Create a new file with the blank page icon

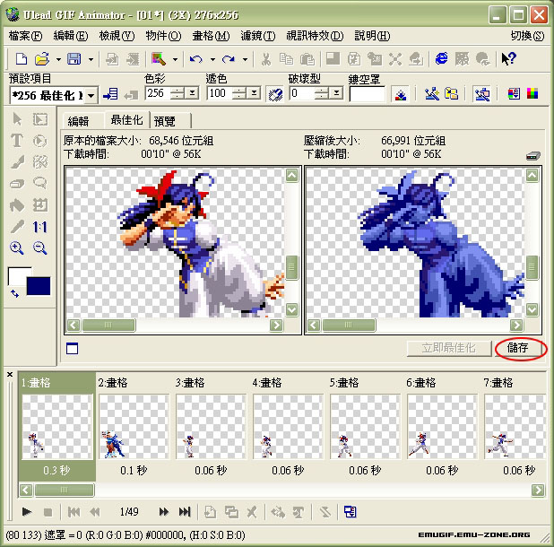[22, 58]
